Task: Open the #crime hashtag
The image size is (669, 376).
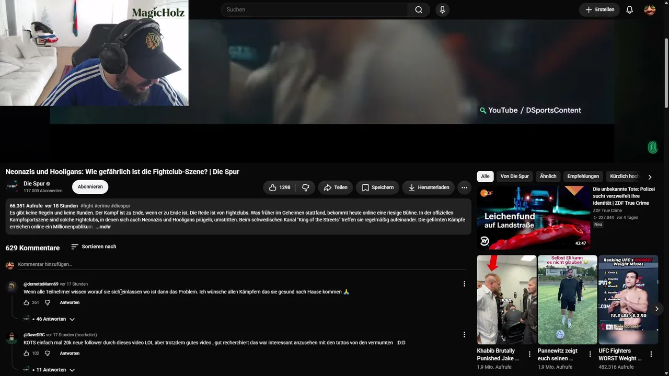Action: click(101, 206)
